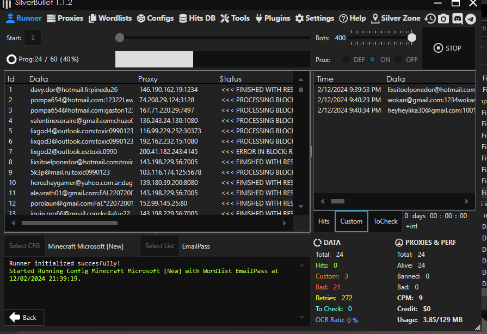The height and width of the screenshot is (334, 487).
Task: Open the Plugins plug icon
Action: point(258,18)
